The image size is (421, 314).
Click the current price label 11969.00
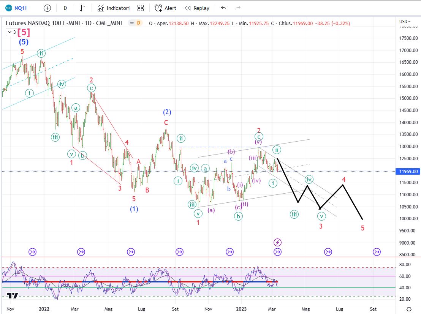click(408, 171)
